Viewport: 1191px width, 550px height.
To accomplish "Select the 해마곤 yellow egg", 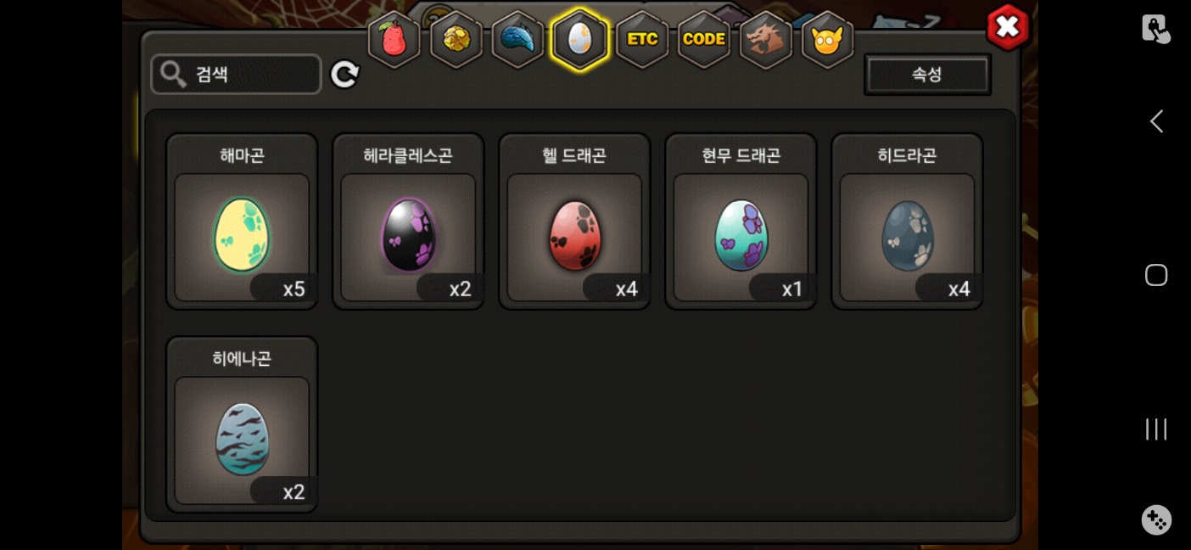I will coord(242,222).
